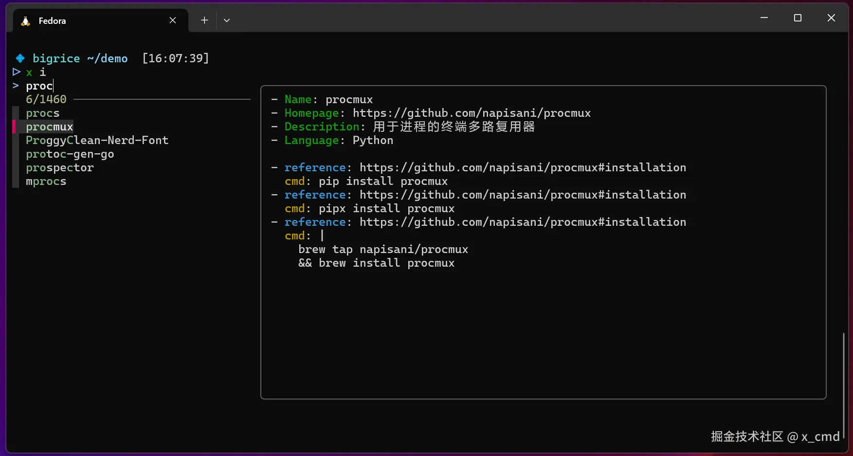853x456 pixels.
Task: Click the Fedora penguin tab icon
Action: (25, 21)
